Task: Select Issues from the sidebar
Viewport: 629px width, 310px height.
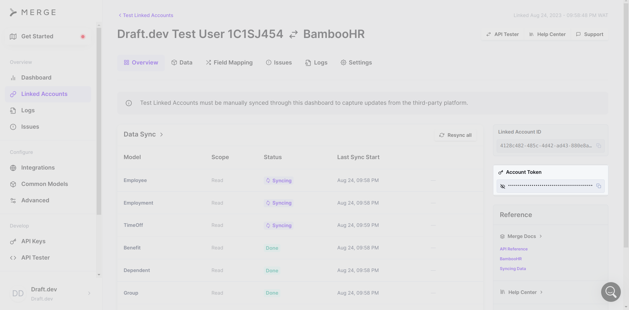Action: (30, 127)
